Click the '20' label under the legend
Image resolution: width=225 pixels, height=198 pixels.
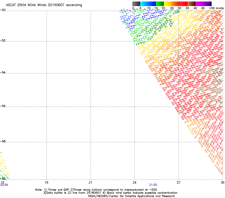[163, 8]
